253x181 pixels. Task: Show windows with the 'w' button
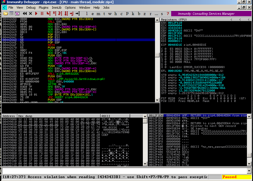pyautogui.click(x=110, y=14)
